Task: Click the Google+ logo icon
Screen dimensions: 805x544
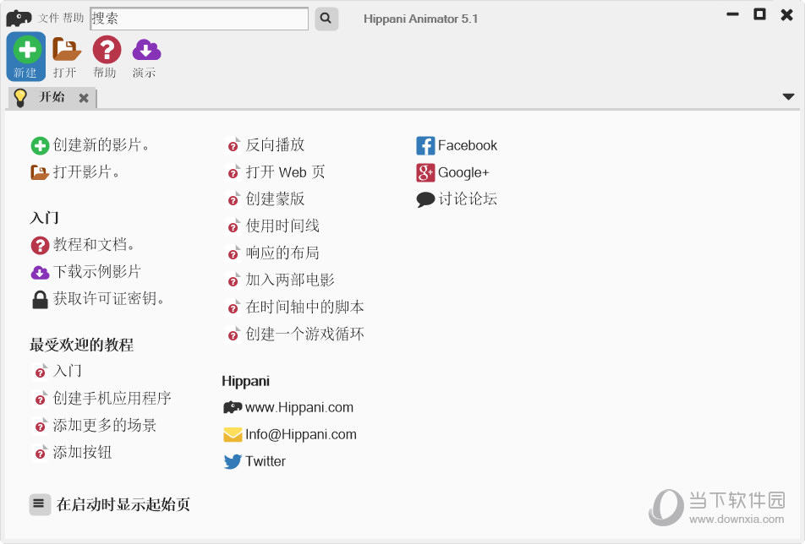Action: pos(425,173)
